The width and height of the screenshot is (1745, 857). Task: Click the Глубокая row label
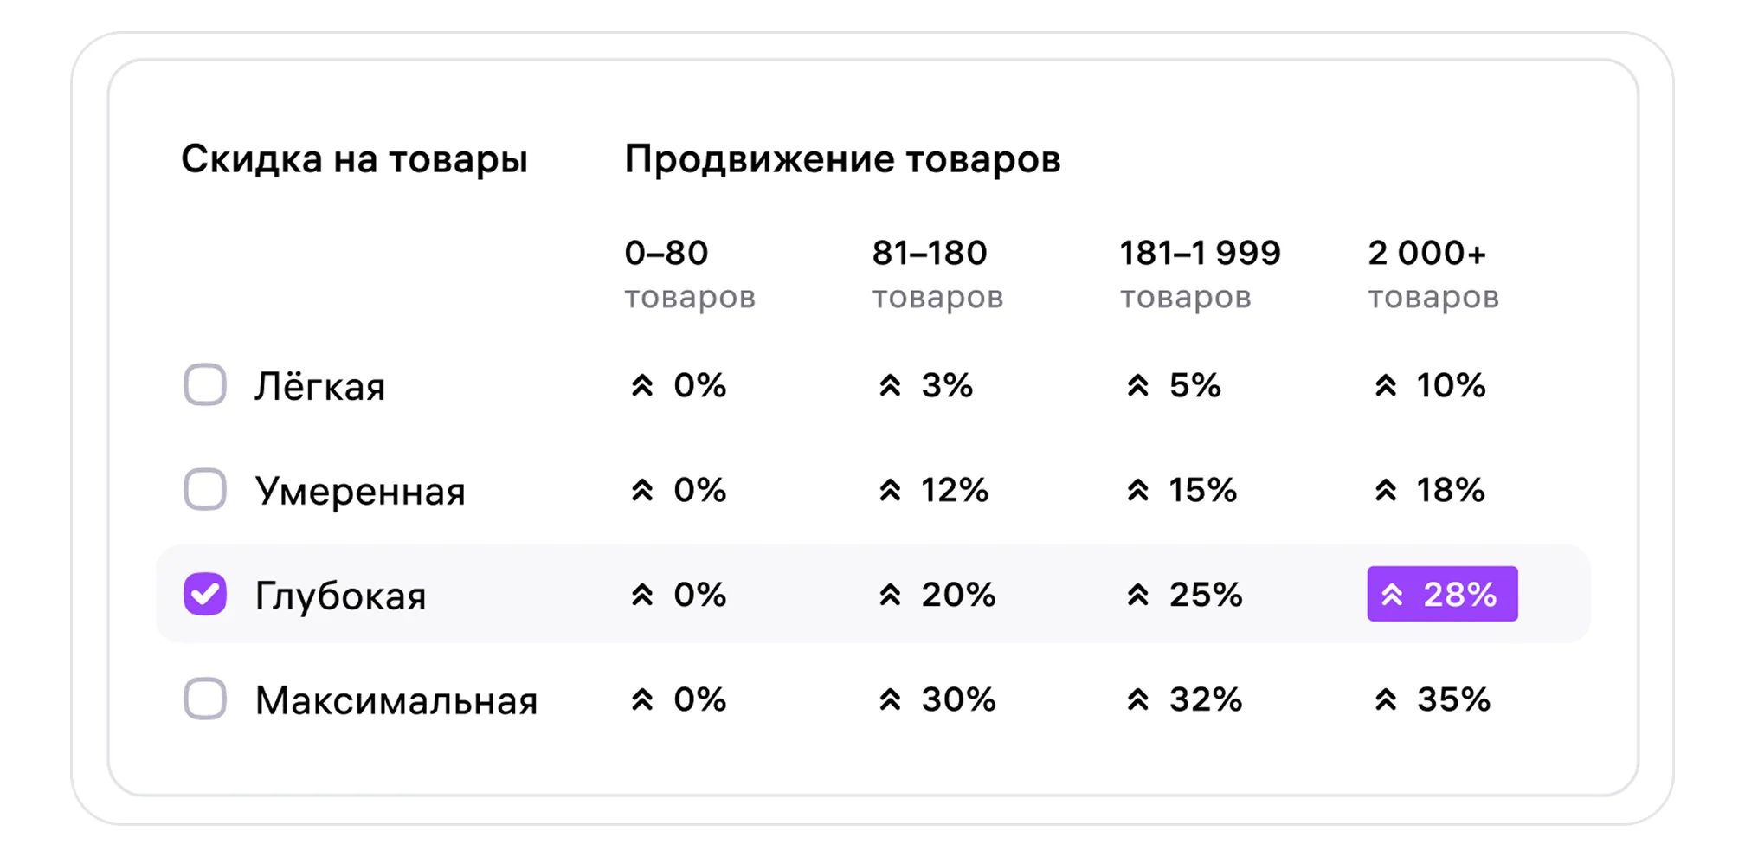pyautogui.click(x=340, y=596)
